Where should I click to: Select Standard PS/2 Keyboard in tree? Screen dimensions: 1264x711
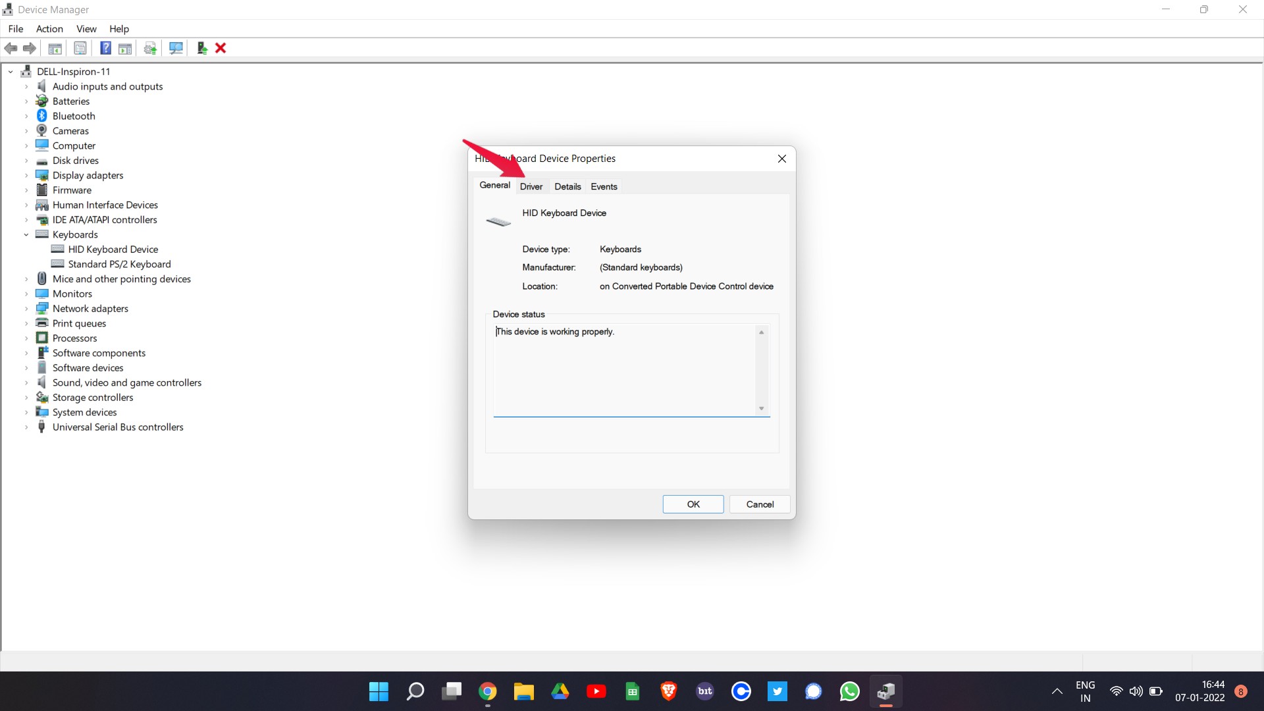click(119, 265)
